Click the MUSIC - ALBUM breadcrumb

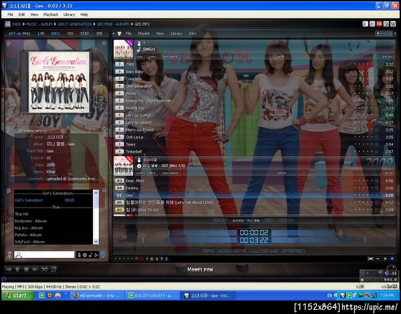pyautogui.click(x=39, y=24)
